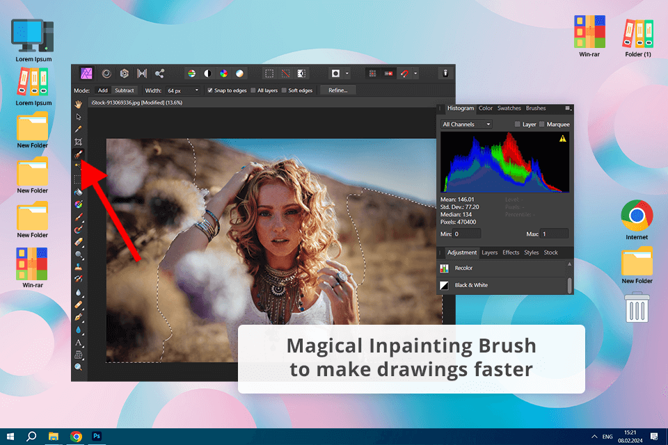Image resolution: width=668 pixels, height=445 pixels.
Task: Toggle Force Pixel Alignment icon
Action: 372,74
